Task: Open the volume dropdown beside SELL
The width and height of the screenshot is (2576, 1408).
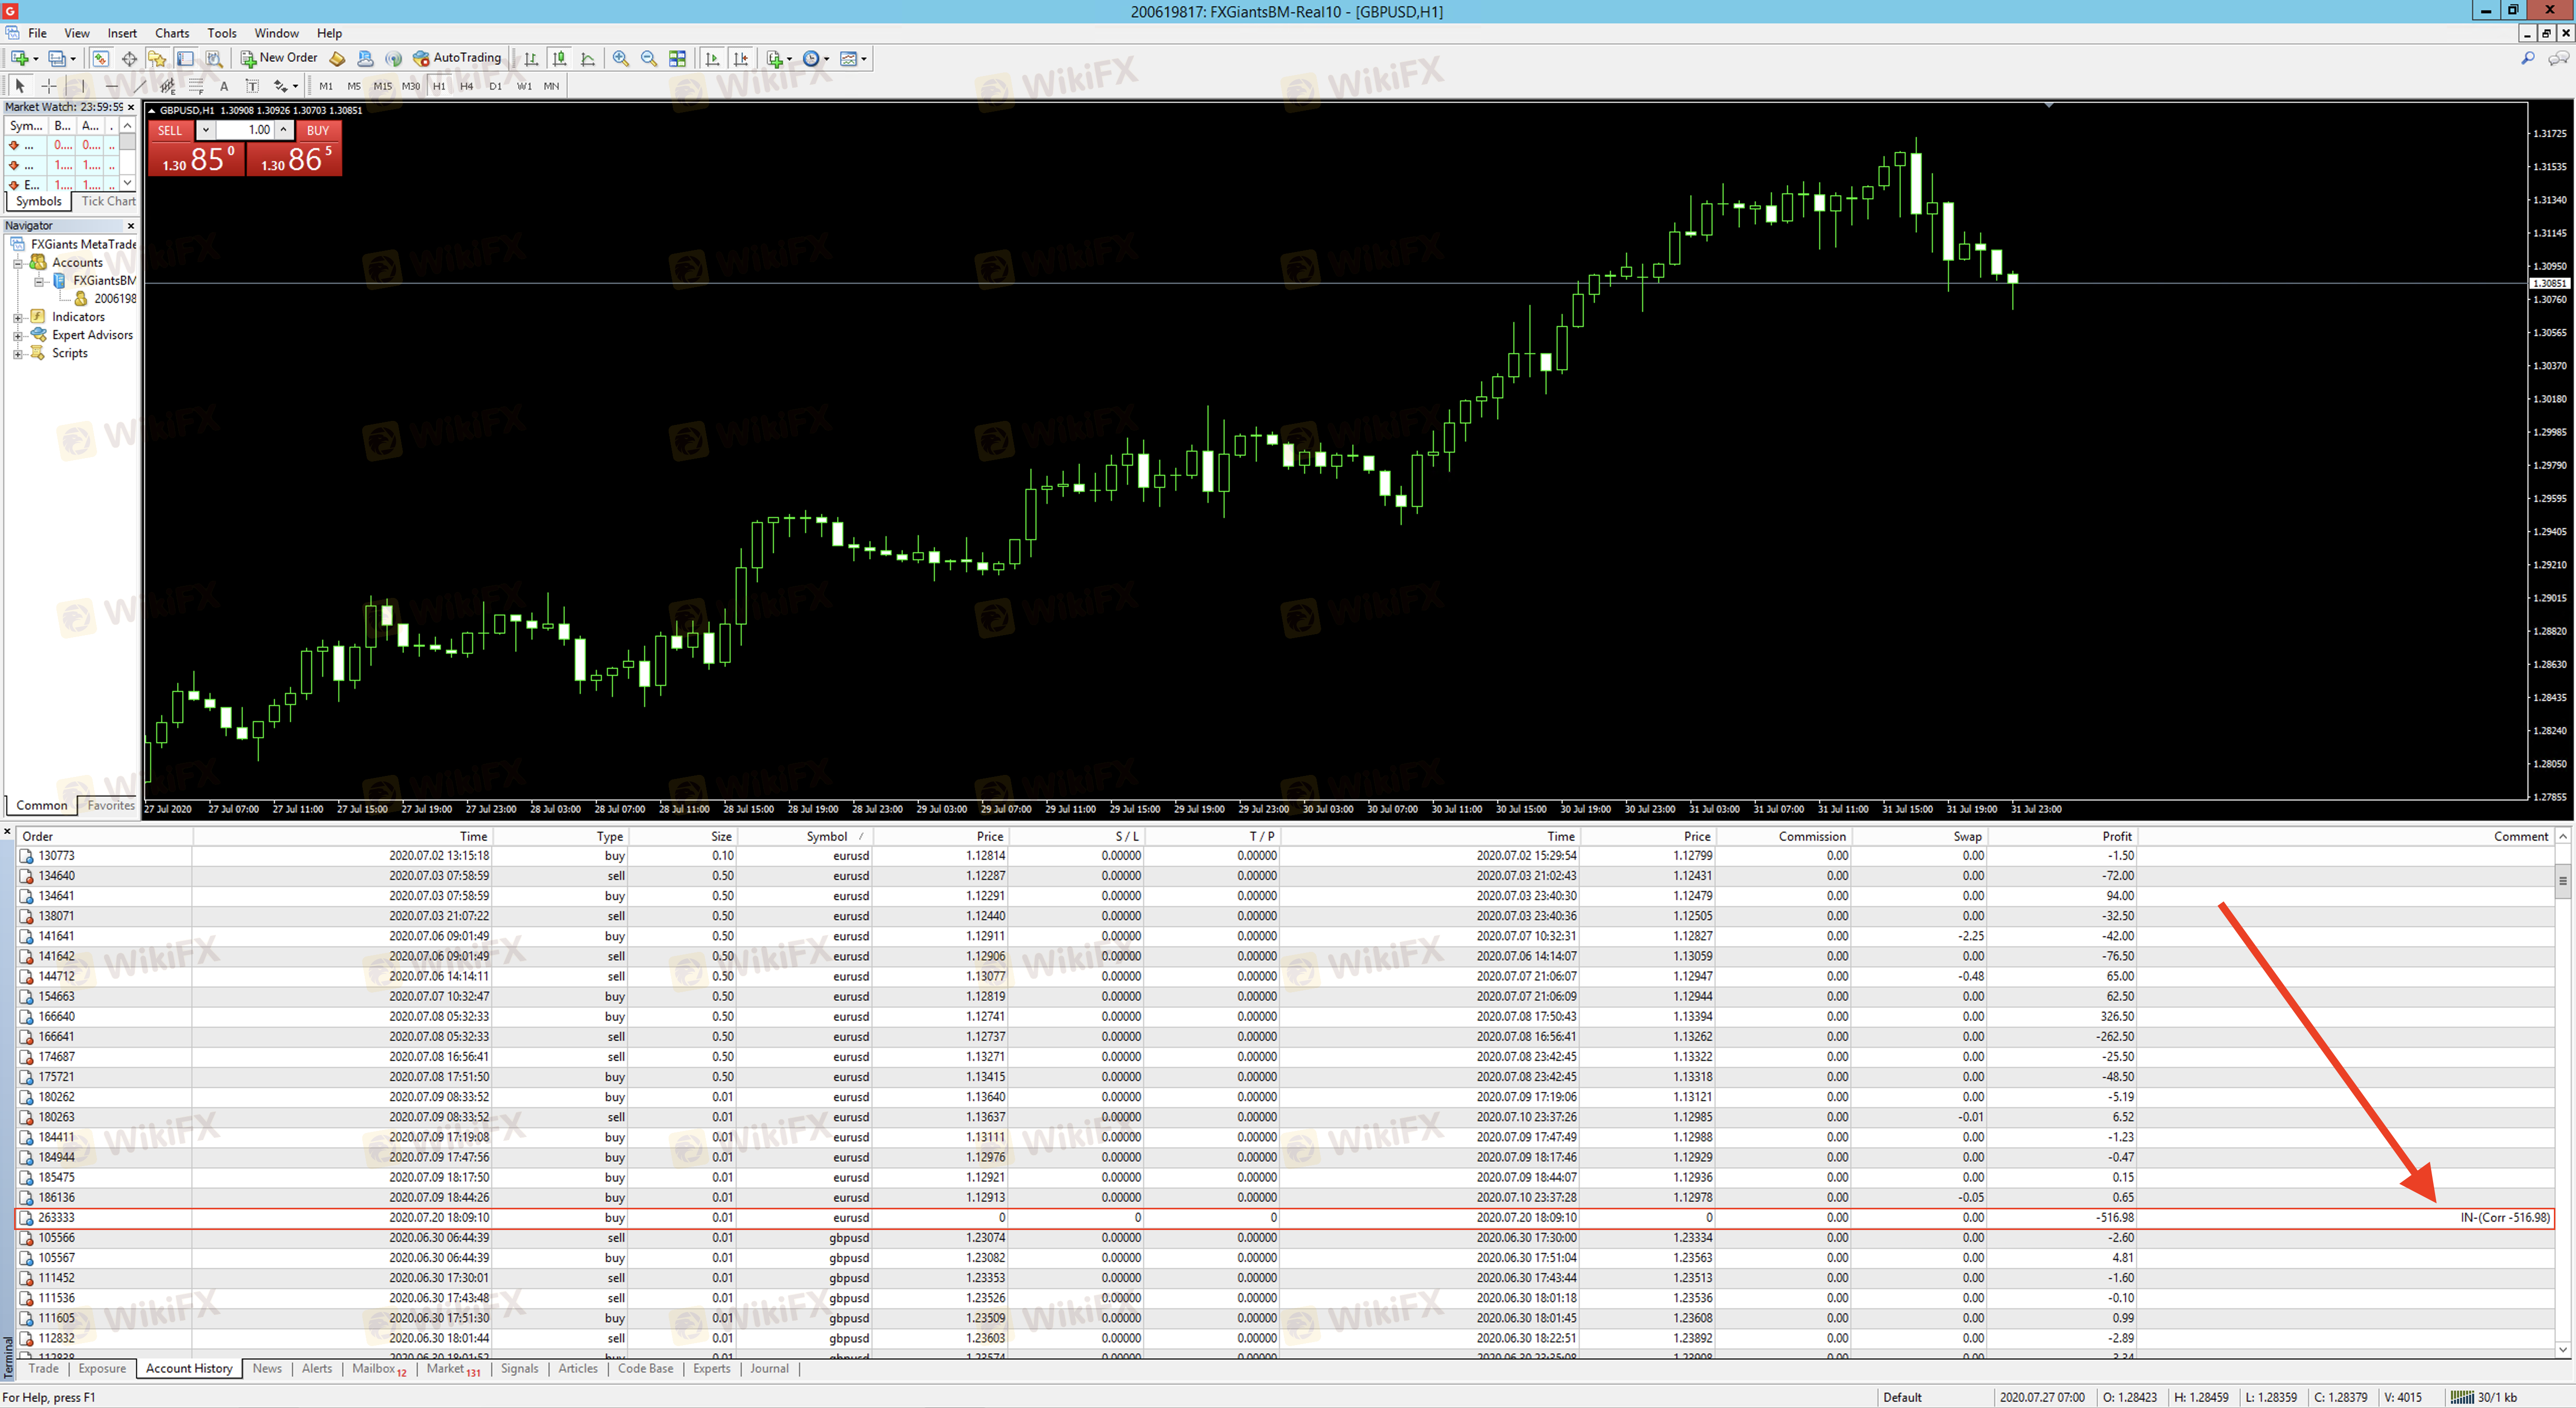Action: point(205,130)
